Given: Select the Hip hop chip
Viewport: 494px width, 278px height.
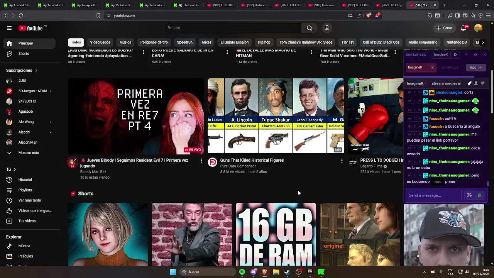Looking at the screenshot, I should (x=264, y=42).
